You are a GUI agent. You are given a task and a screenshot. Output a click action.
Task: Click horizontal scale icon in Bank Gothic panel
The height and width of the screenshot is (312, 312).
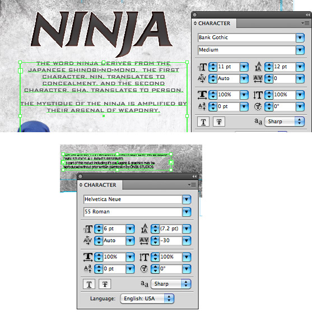[x=202, y=95]
